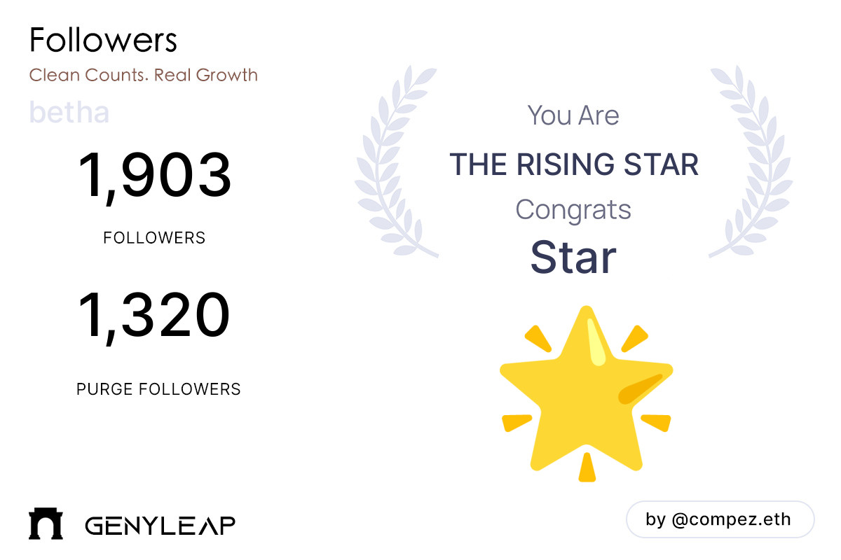Select the PURGE FOLLOWERS label
The width and height of the screenshot is (841, 560).
point(158,389)
